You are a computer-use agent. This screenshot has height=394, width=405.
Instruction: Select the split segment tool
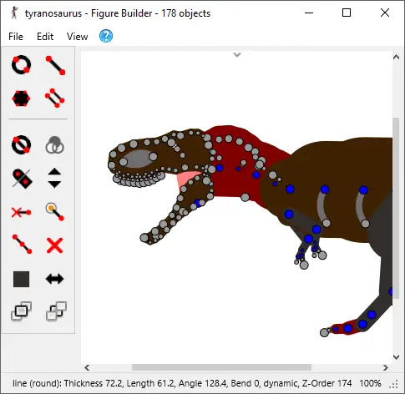(22, 245)
